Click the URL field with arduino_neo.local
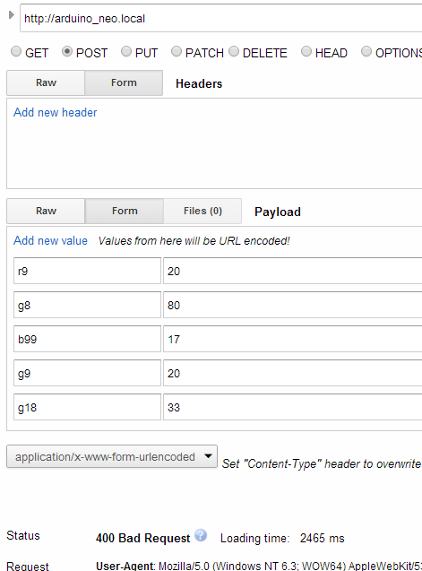This screenshot has width=422, height=571. click(x=221, y=18)
